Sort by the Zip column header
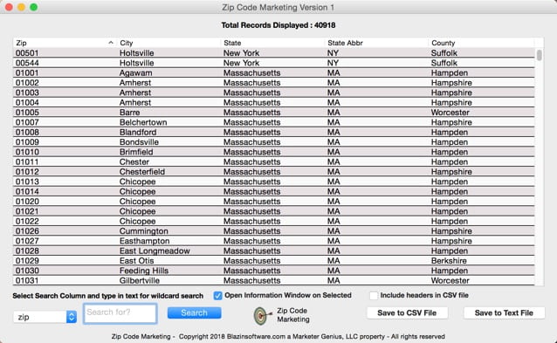Image resolution: width=557 pixels, height=343 pixels. 65,43
